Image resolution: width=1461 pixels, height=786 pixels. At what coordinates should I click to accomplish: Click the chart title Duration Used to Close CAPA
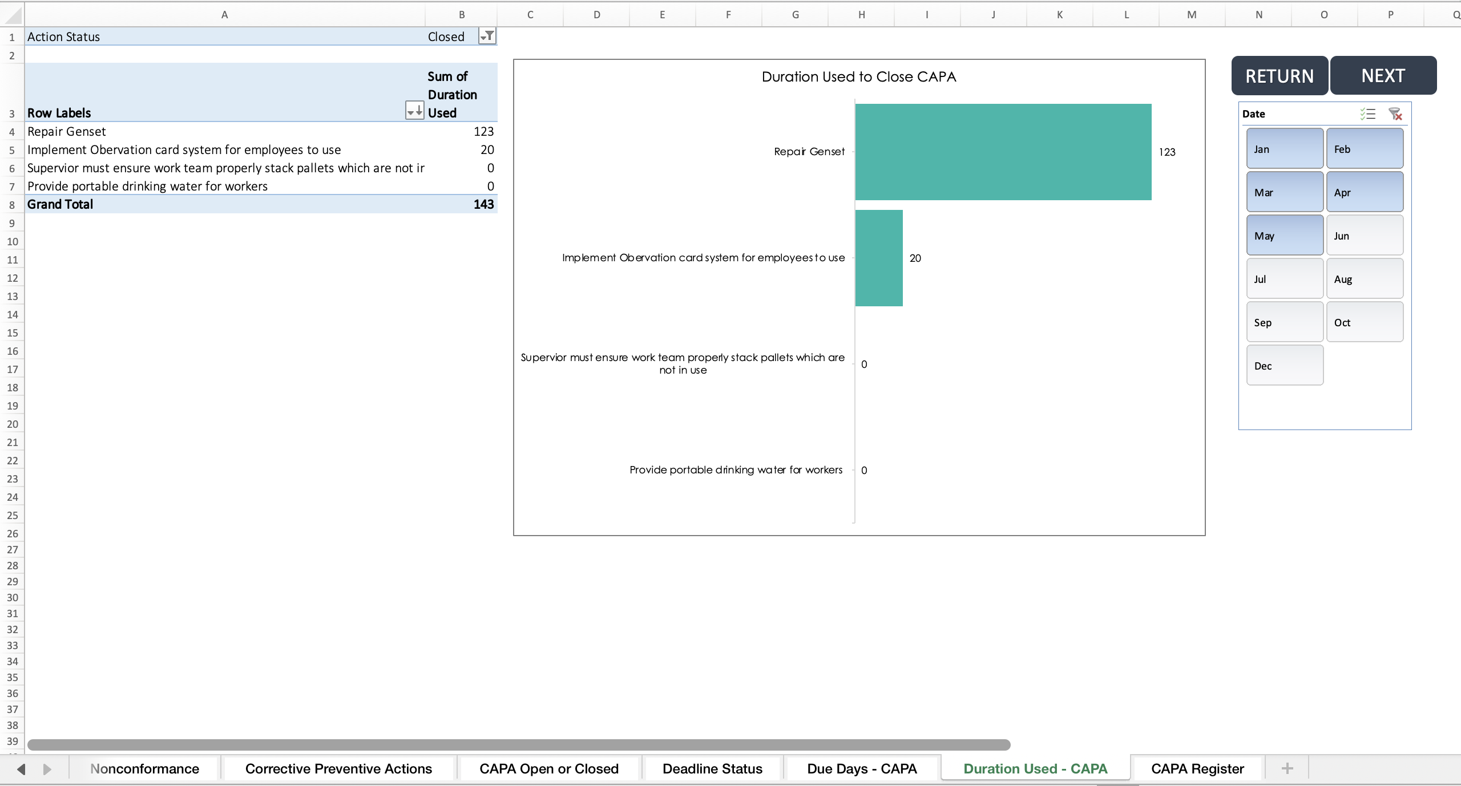859,76
